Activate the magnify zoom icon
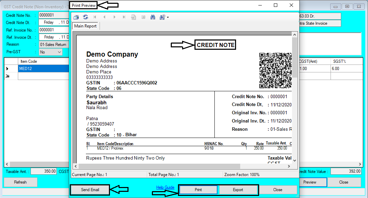Viewport: 368px width, 198px height. 161,17
